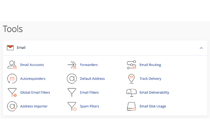Open the Global Email Filters link

tap(35, 92)
